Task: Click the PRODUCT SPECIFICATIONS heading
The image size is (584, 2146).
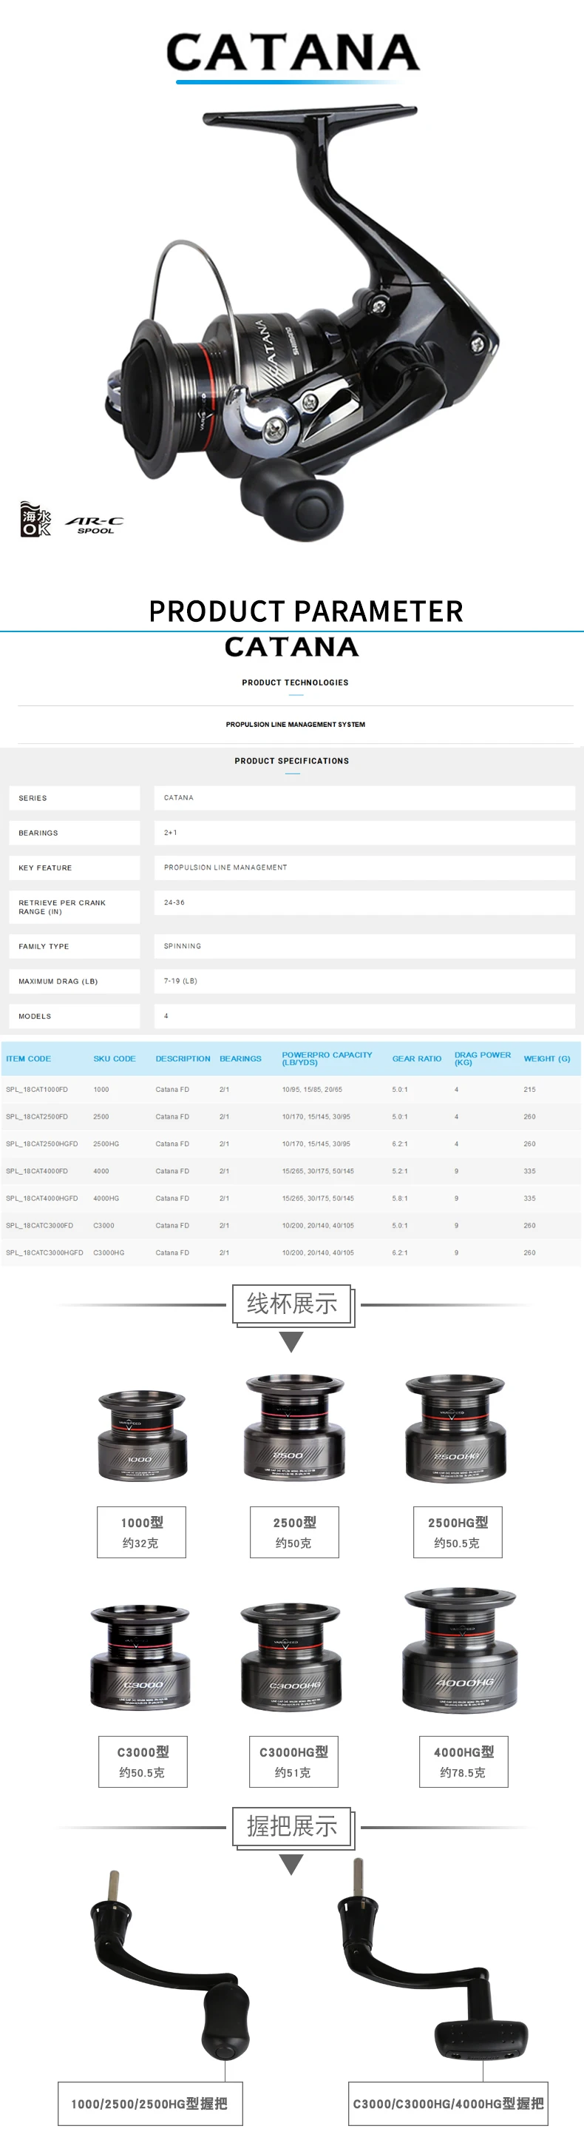Action: coord(292,760)
